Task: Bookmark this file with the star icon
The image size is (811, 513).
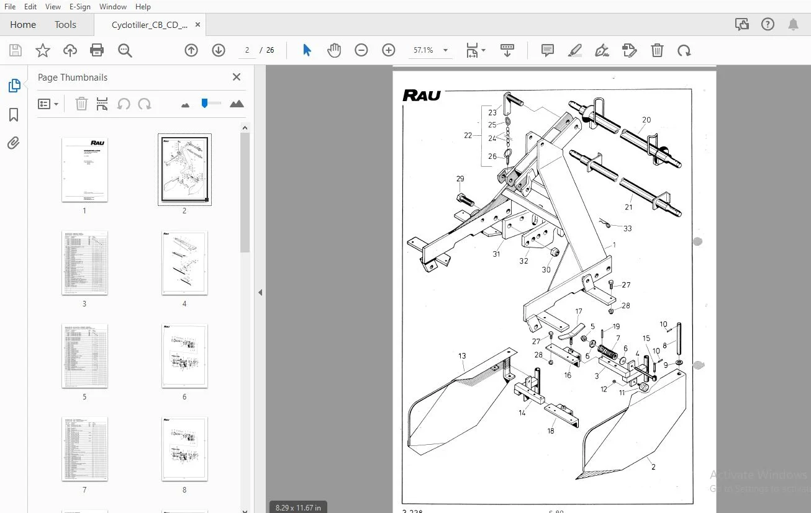Action: point(43,50)
